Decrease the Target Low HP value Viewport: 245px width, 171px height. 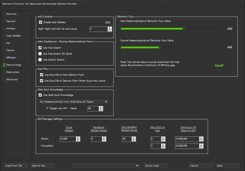(101, 110)
